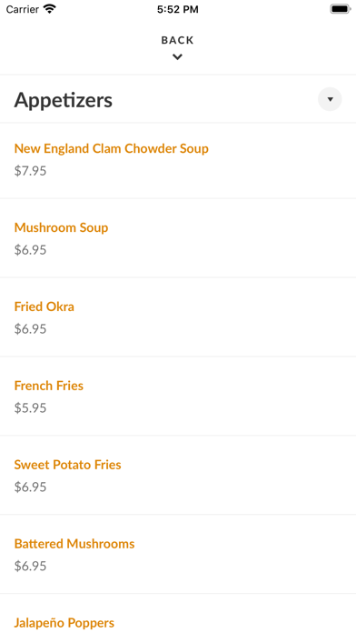Tap the 5:52 PM clock
Image resolution: width=356 pixels, height=633 pixels.
coord(178,9)
